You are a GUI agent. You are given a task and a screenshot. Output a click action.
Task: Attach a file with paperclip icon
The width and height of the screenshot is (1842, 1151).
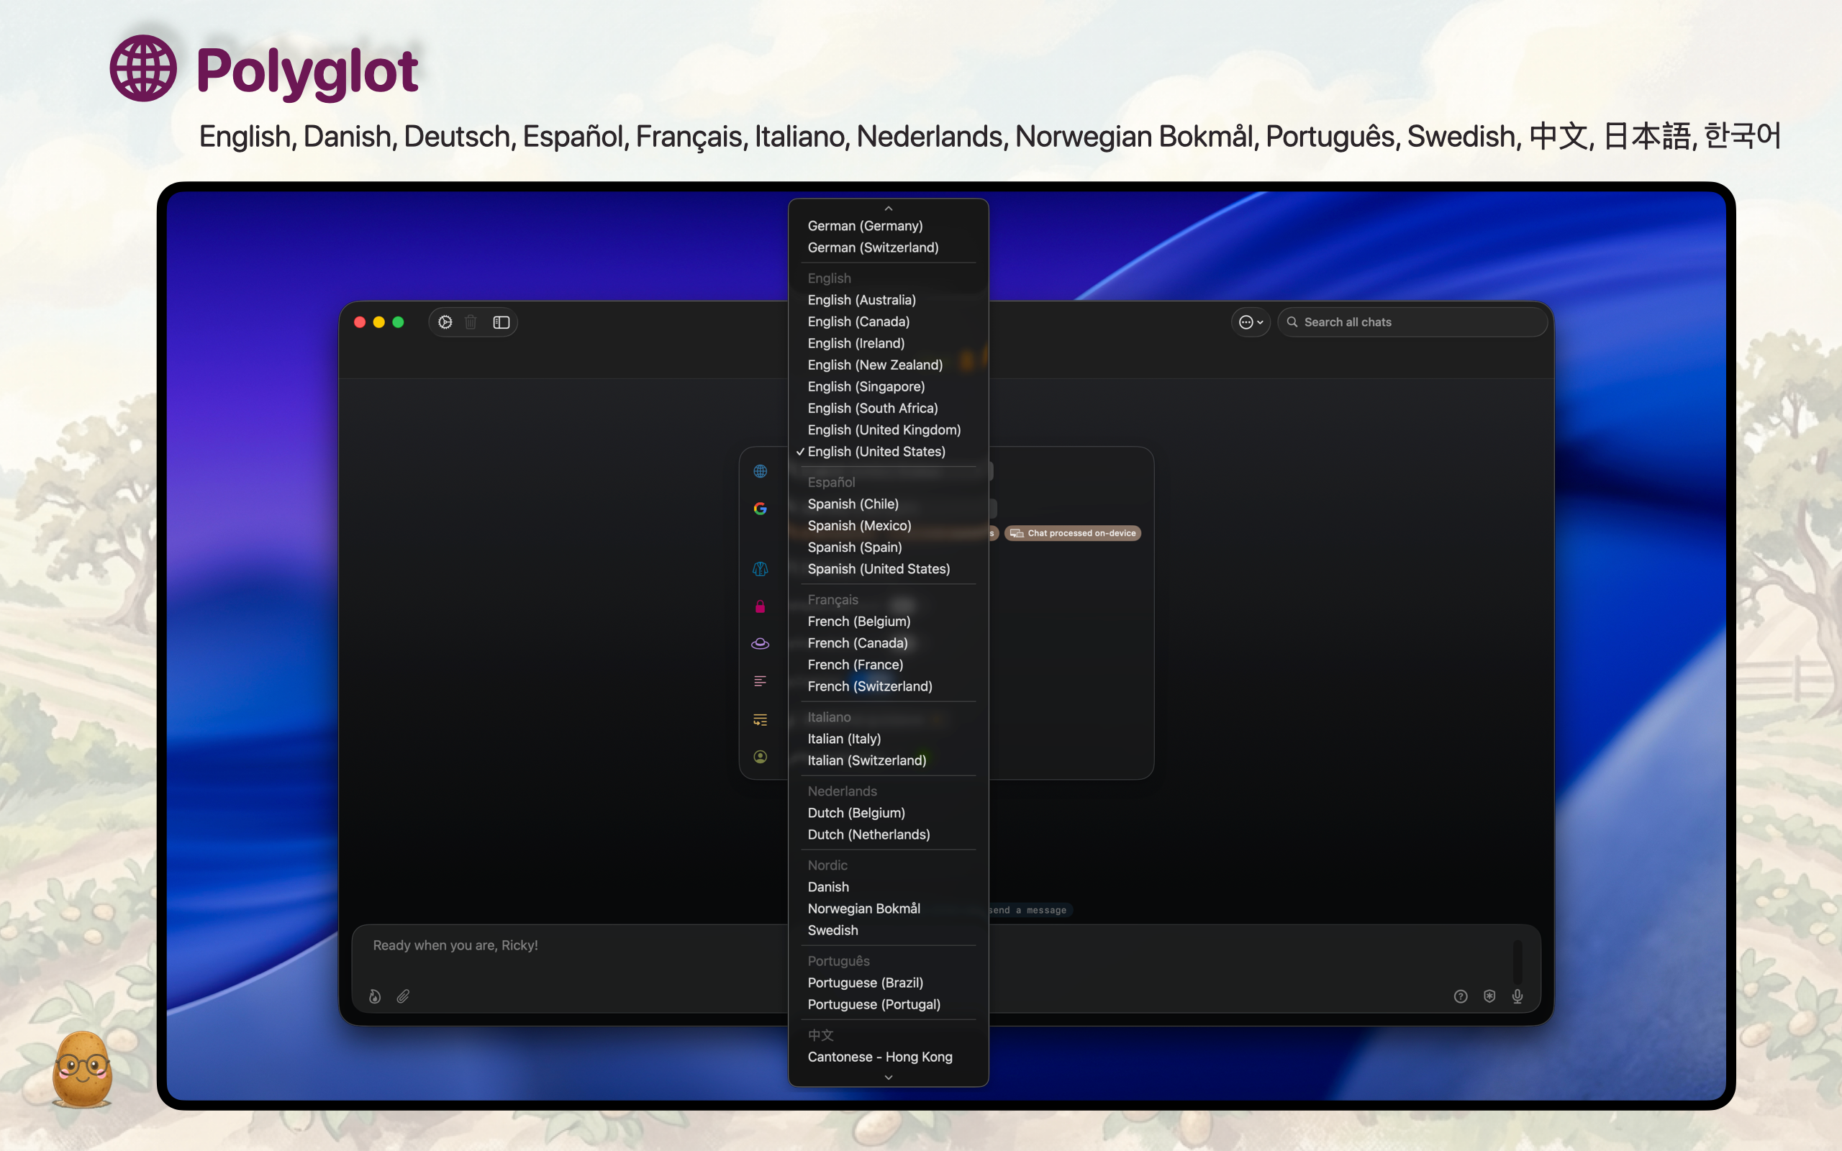click(x=404, y=996)
